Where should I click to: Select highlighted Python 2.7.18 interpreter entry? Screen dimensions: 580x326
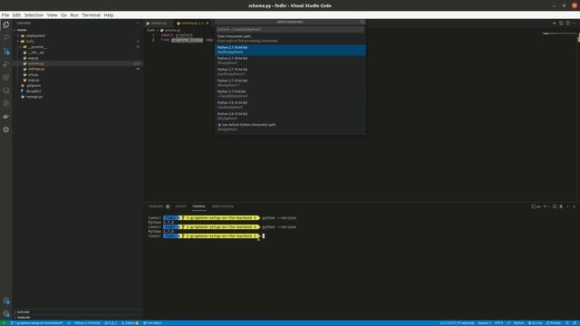pos(290,50)
